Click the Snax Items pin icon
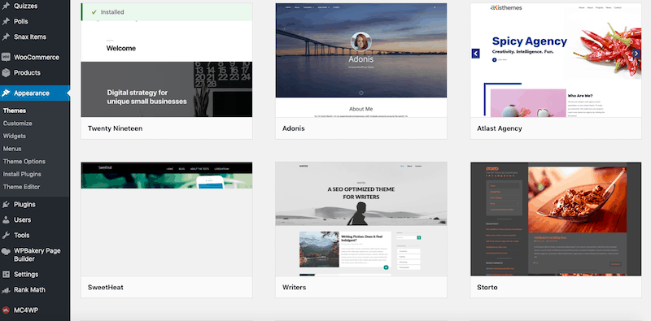The image size is (651, 321). pos(6,37)
